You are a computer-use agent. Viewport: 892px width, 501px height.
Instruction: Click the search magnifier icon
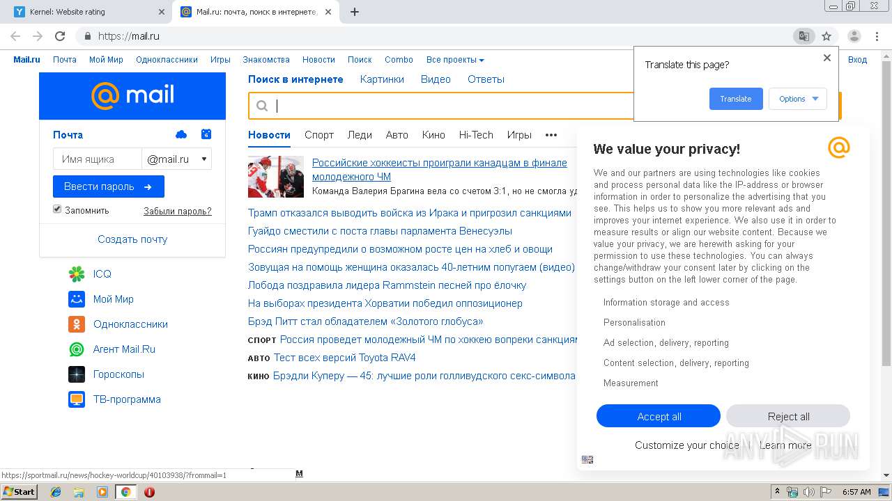tap(262, 106)
